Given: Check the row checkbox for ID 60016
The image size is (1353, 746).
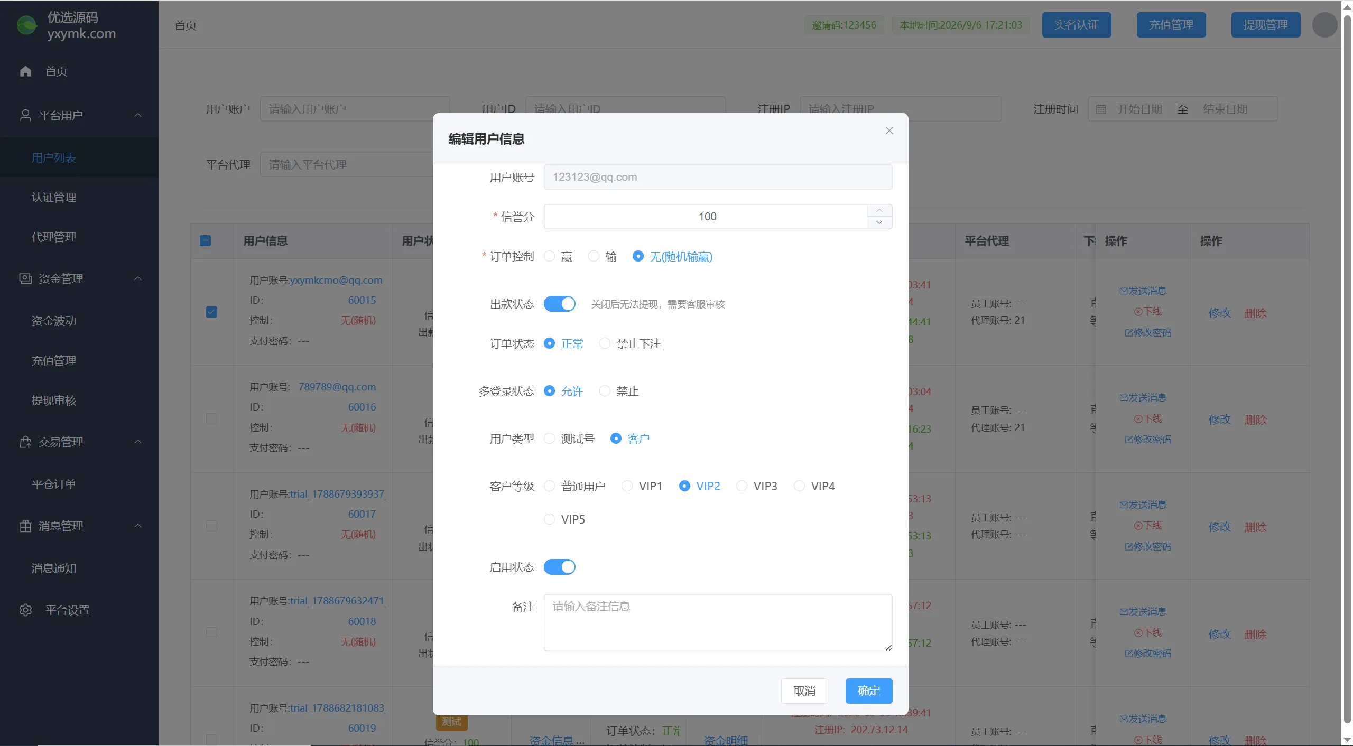Looking at the screenshot, I should click(x=211, y=419).
